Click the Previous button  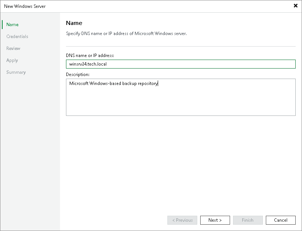click(x=182, y=220)
